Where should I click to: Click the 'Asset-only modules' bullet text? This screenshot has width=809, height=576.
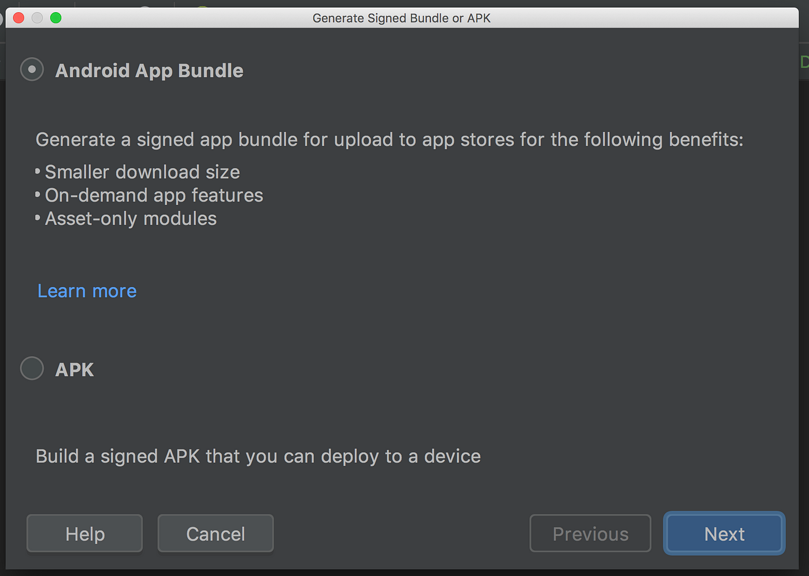131,219
